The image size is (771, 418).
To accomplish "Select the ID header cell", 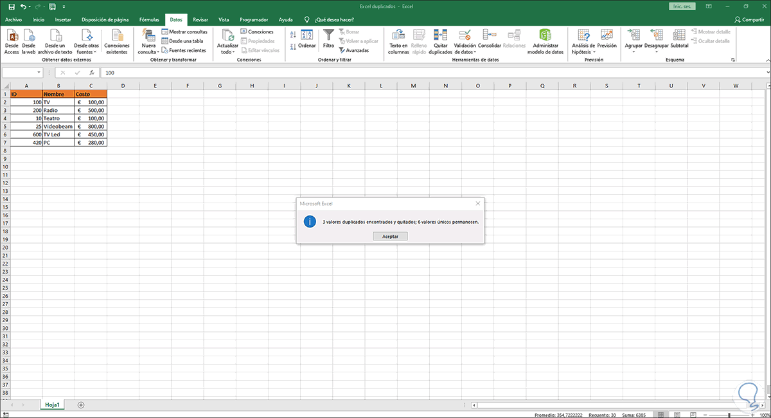I will pos(26,94).
